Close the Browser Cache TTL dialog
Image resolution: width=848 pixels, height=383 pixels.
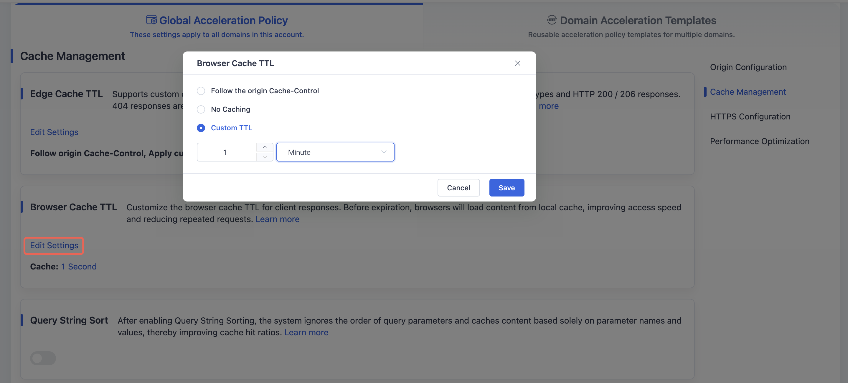[517, 63]
